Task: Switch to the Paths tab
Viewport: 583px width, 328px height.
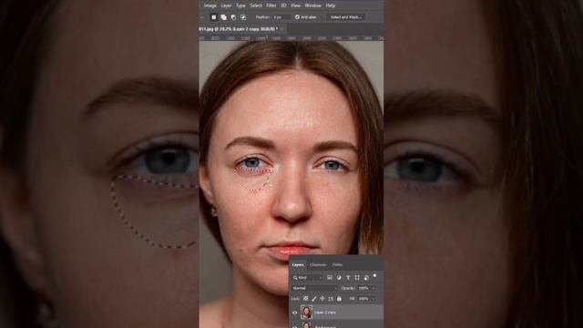Action: click(x=337, y=265)
